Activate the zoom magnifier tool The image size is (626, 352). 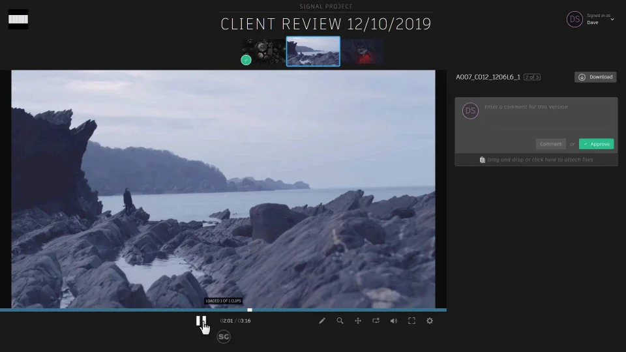340,321
